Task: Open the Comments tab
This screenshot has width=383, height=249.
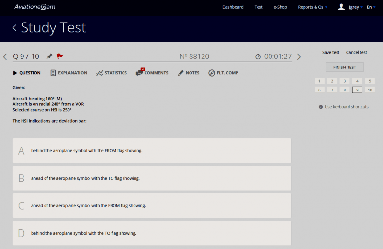Action: pyautogui.click(x=152, y=73)
